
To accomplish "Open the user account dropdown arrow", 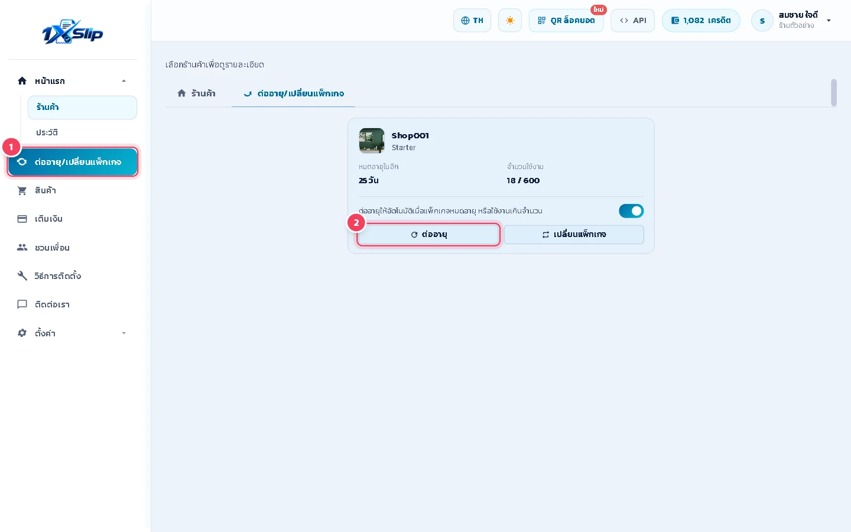I will (x=829, y=21).
